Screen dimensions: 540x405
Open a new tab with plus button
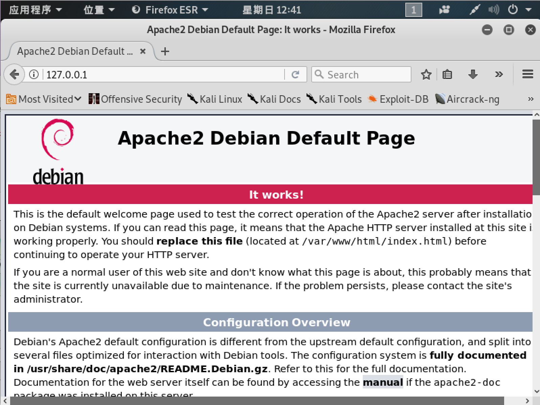pos(165,51)
